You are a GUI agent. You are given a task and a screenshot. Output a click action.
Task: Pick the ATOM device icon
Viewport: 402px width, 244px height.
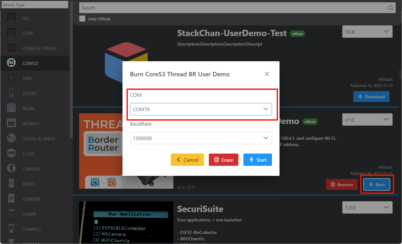[x=11, y=108]
